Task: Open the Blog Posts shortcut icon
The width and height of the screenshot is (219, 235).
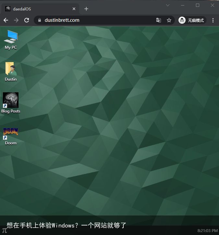Action: point(11,103)
